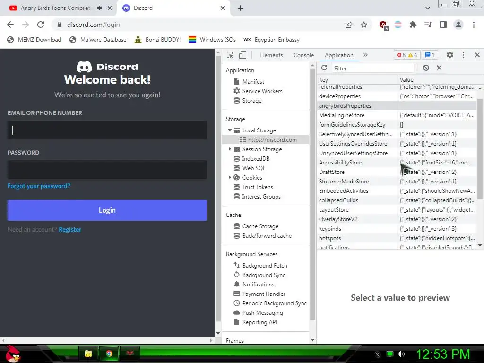Expand the Session Storage tree node
This screenshot has height=363, width=484.
click(230, 149)
